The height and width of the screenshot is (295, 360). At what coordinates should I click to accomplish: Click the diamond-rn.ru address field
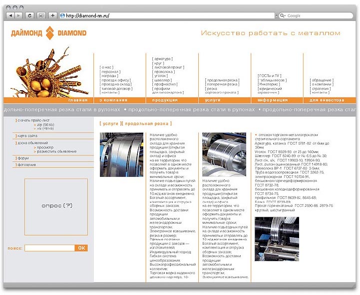click(168, 15)
